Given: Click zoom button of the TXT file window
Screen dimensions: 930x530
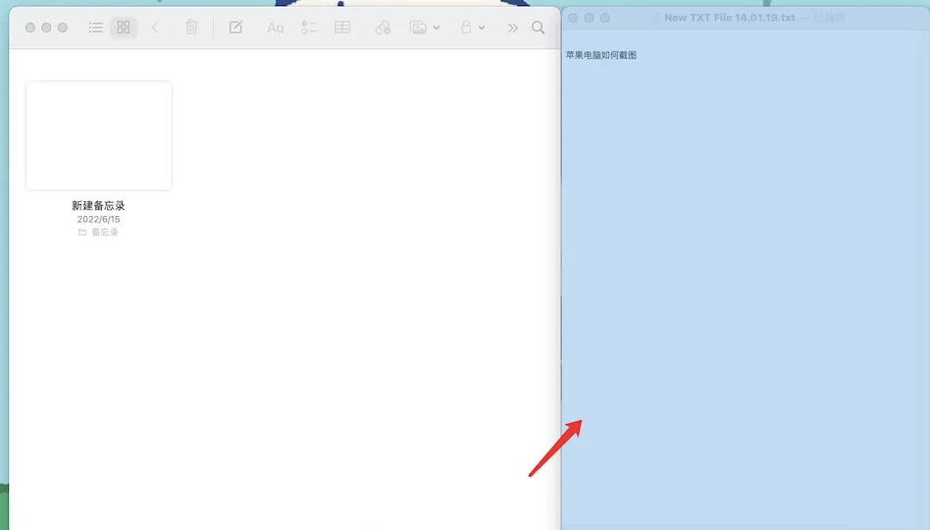Looking at the screenshot, I should pos(605,18).
